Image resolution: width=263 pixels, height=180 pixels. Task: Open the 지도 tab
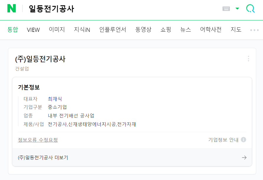coord(236,30)
